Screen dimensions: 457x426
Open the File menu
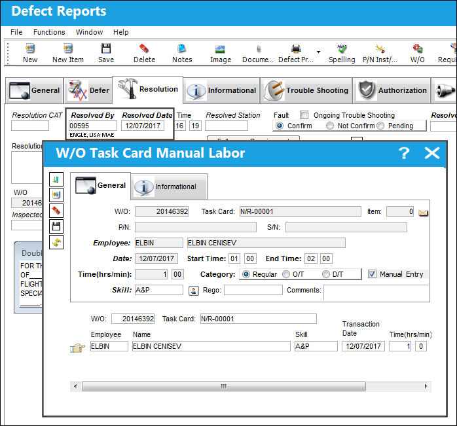tap(16, 32)
